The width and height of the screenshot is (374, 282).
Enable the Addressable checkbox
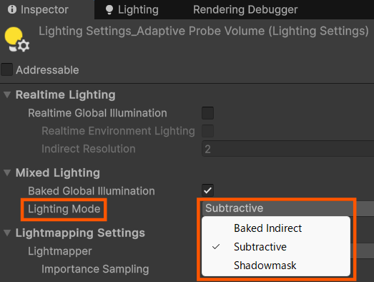pyautogui.click(x=6, y=69)
